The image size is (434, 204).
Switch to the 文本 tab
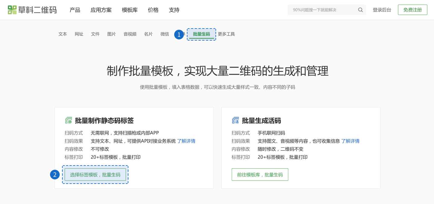63,34
